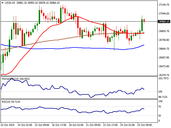Click the 25 Oct 09:00 time label
The image size is (171, 128).
pos(145,125)
